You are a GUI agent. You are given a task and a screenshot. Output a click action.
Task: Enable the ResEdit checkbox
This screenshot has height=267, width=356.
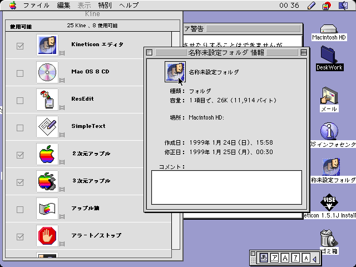[x=20, y=101]
